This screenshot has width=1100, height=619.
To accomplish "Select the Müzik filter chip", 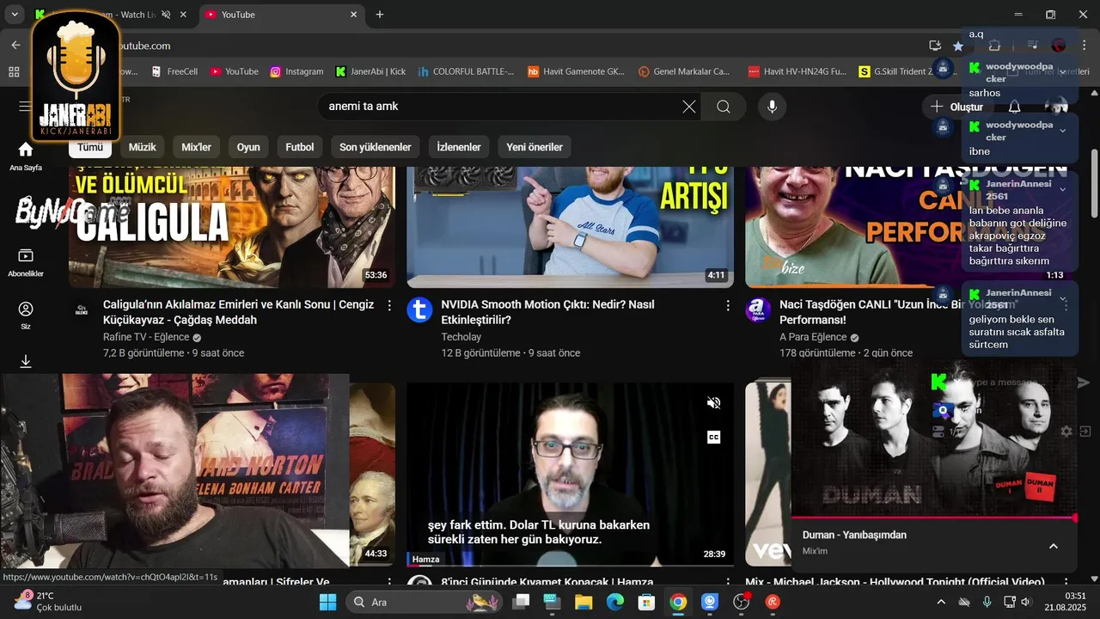I will point(143,147).
